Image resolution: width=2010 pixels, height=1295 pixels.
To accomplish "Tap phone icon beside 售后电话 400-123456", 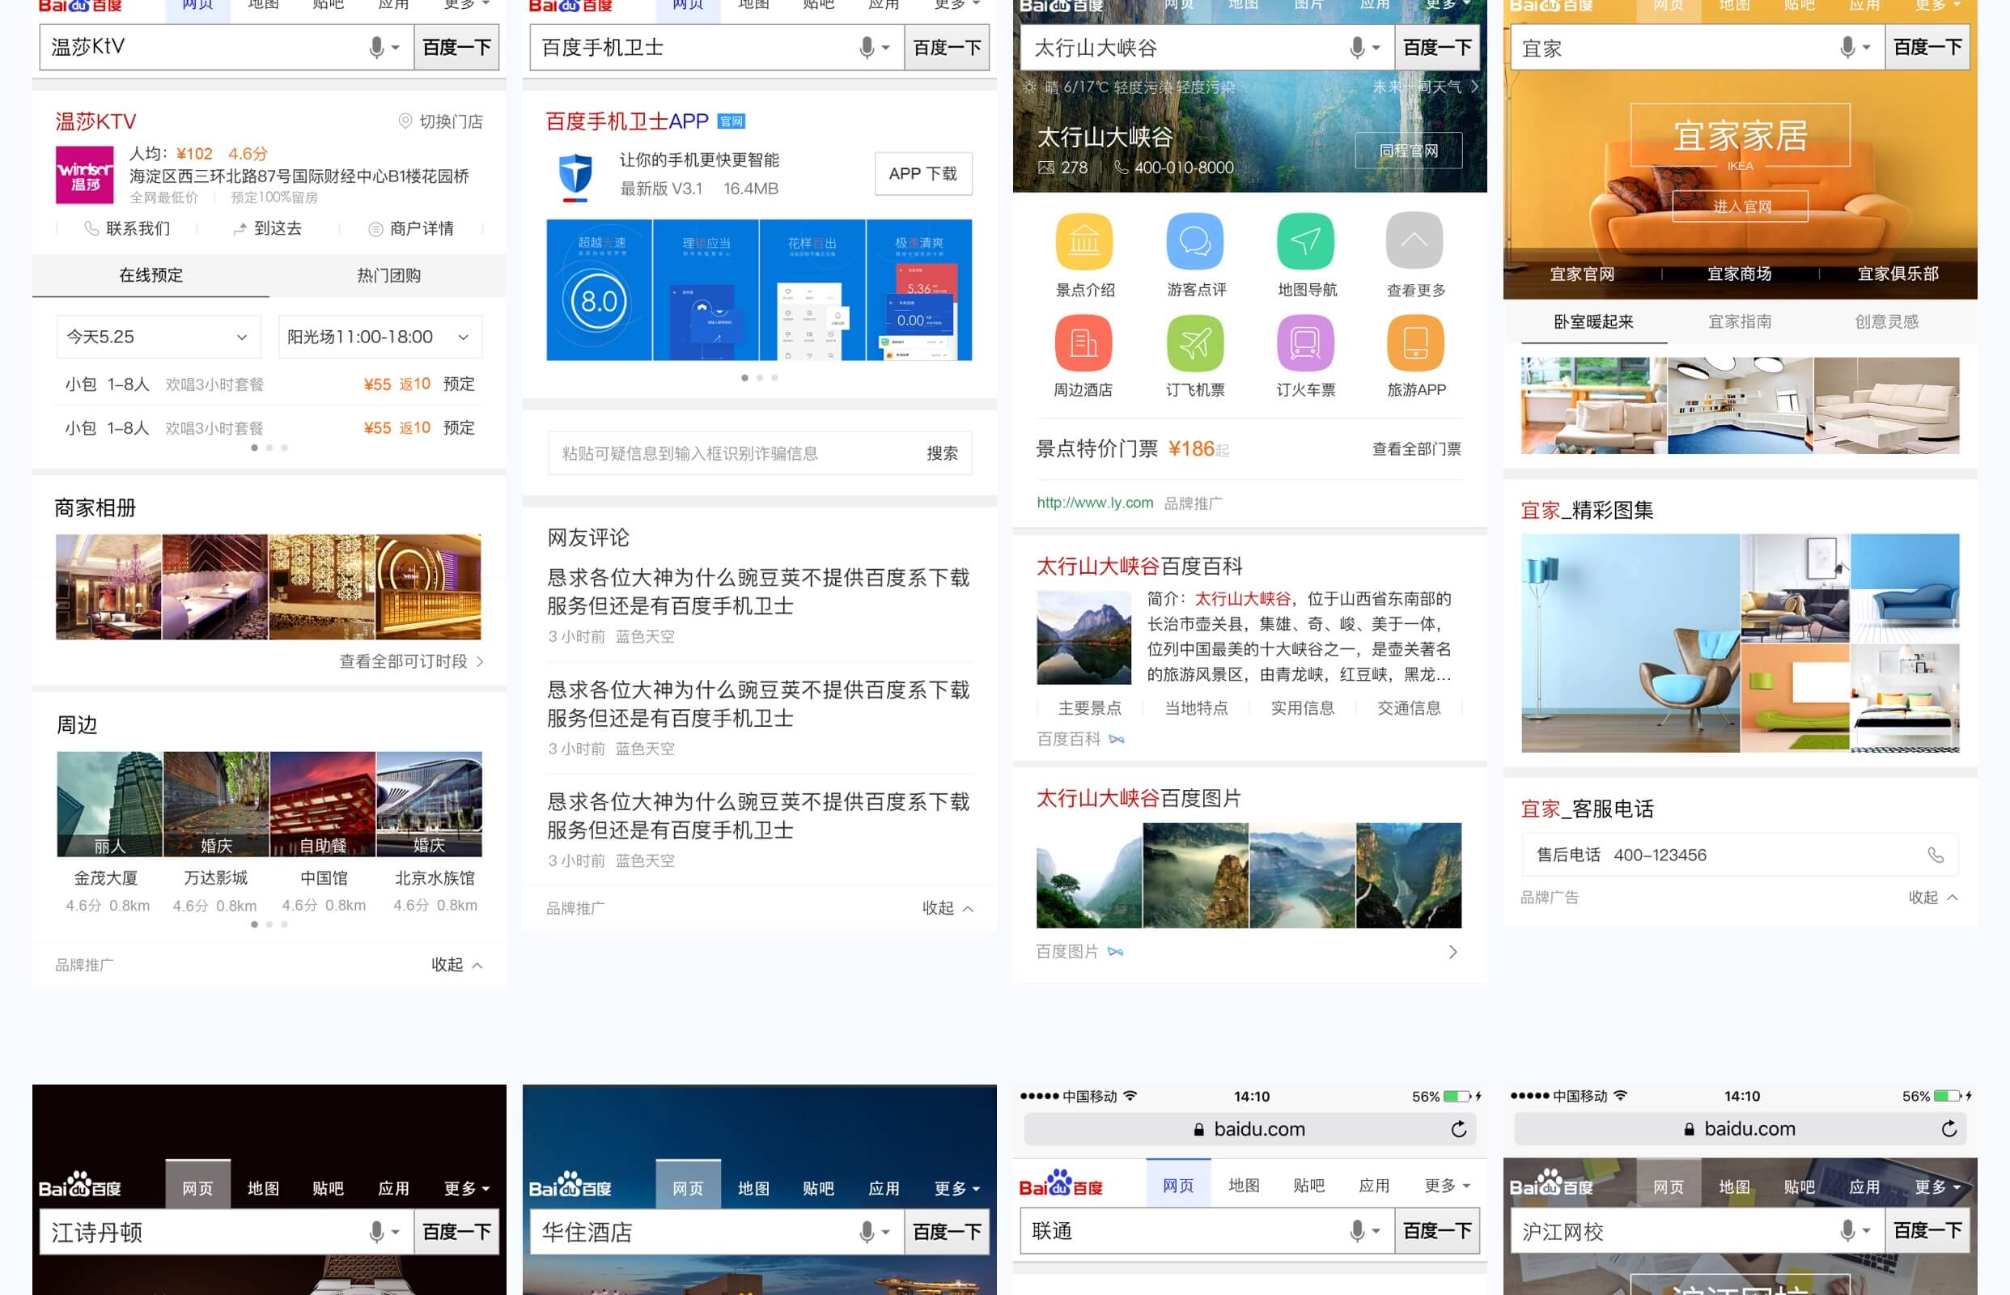I will pos(1936,856).
